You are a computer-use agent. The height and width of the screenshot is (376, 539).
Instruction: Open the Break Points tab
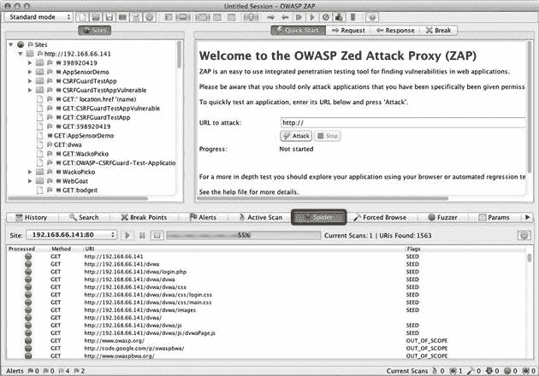pos(144,217)
